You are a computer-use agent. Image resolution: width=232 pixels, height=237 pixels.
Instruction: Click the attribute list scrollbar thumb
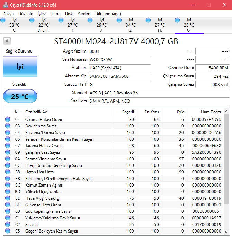coord(226,159)
